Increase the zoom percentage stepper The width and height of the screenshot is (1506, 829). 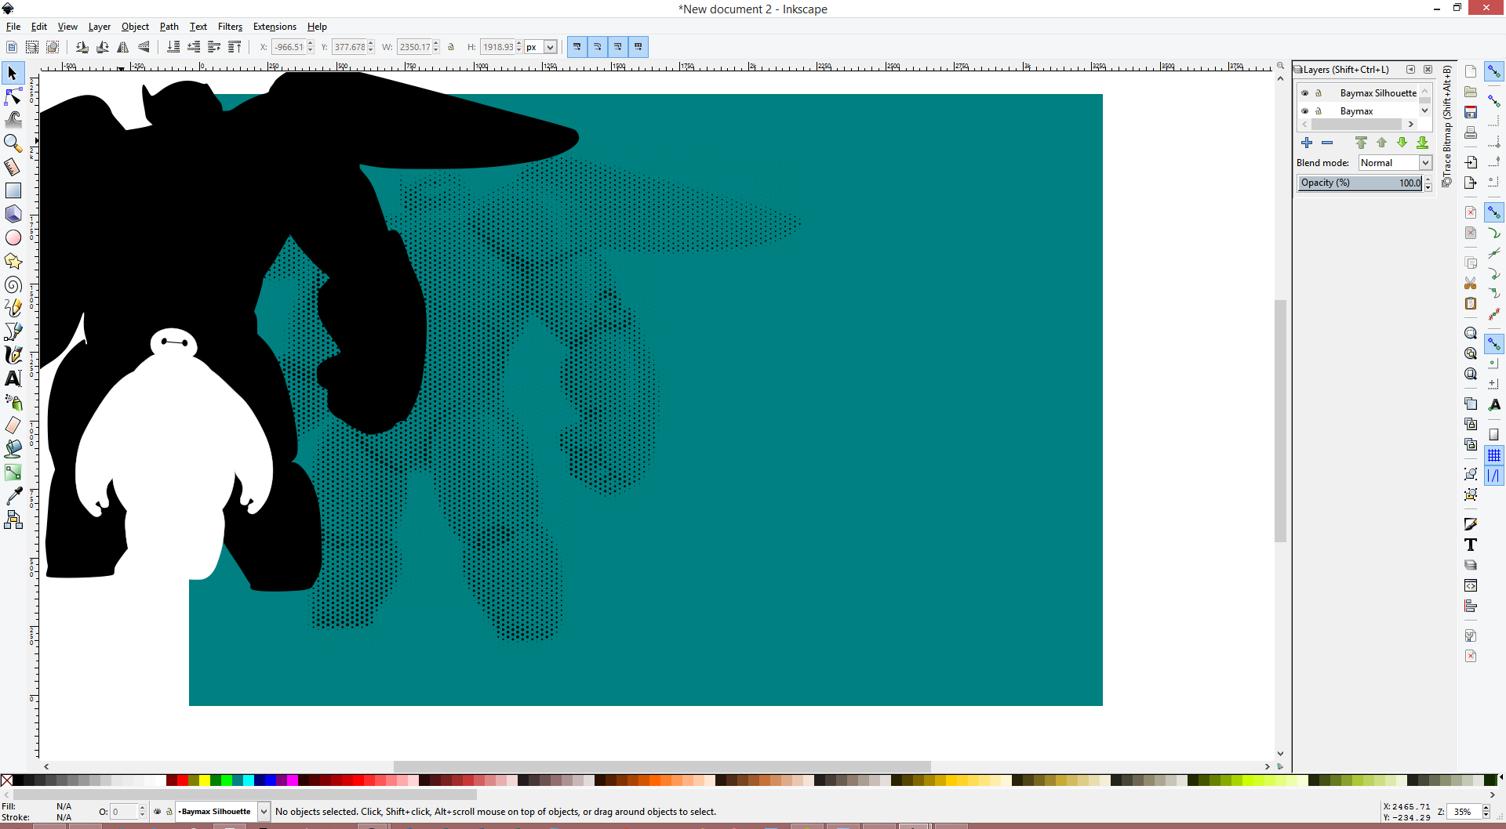[x=1486, y=809]
